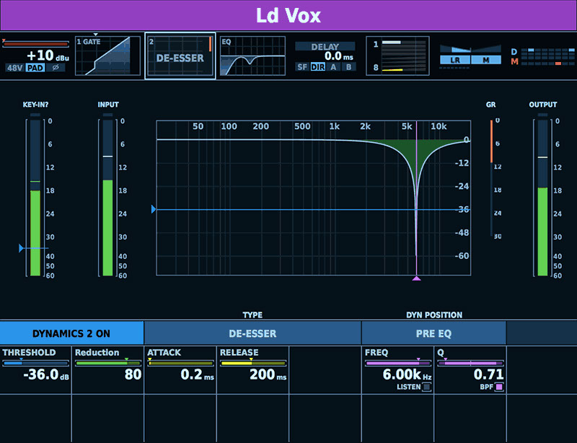Toggle the PAD switch
Screen dimensions: 577x443
pos(35,68)
